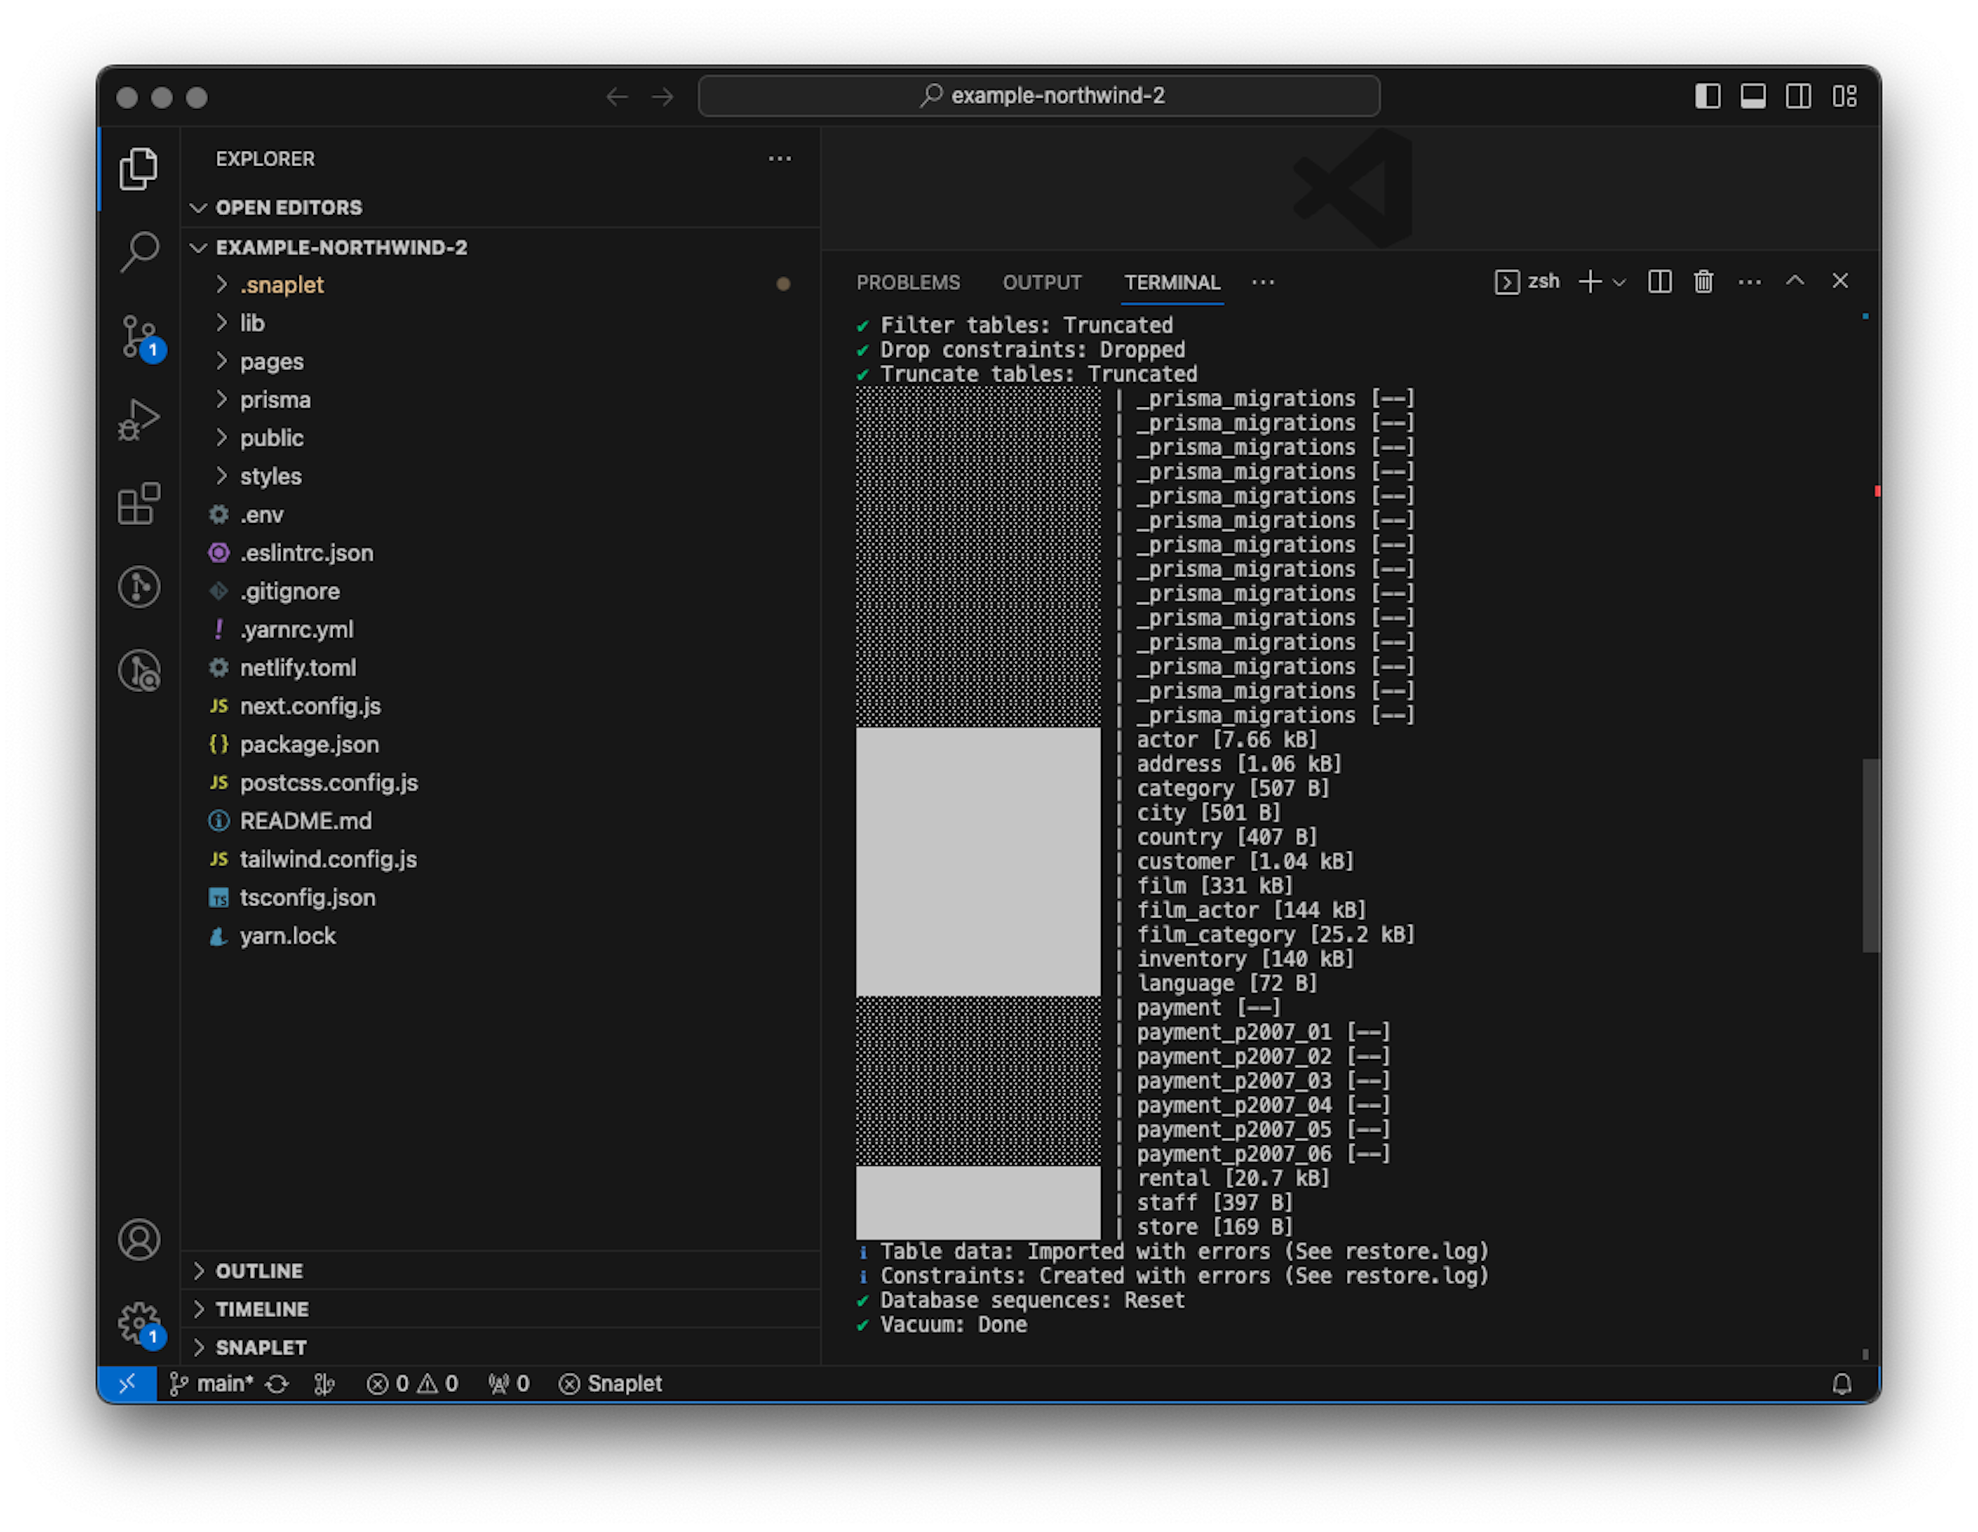Viewport: 1978px width, 1532px height.
Task: Kill terminal with trash icon
Action: pos(1703,282)
